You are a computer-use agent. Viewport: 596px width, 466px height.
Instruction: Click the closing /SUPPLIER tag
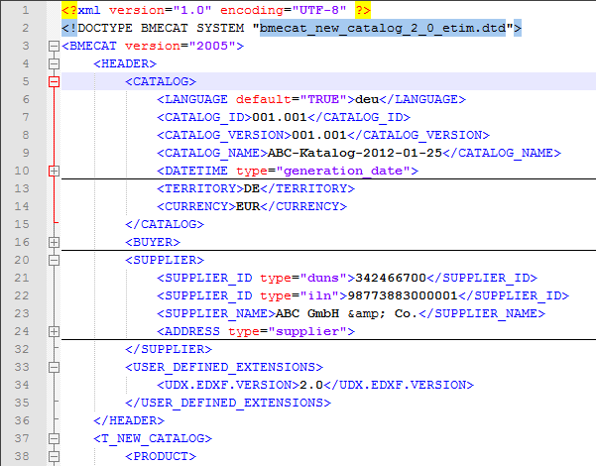(x=169, y=349)
